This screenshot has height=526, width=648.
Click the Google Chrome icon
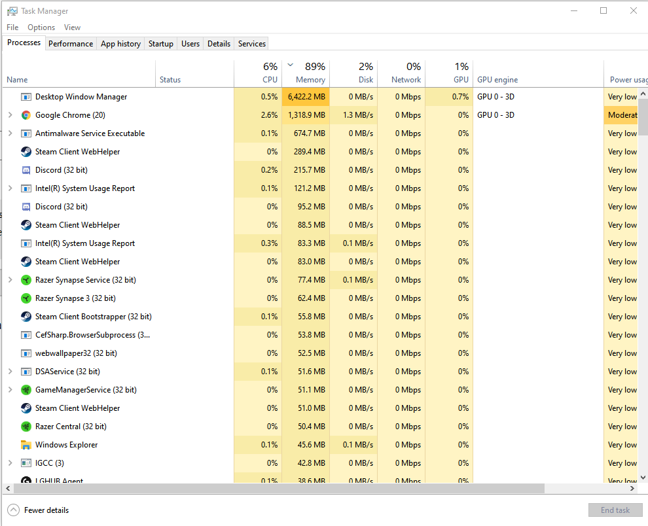click(26, 115)
